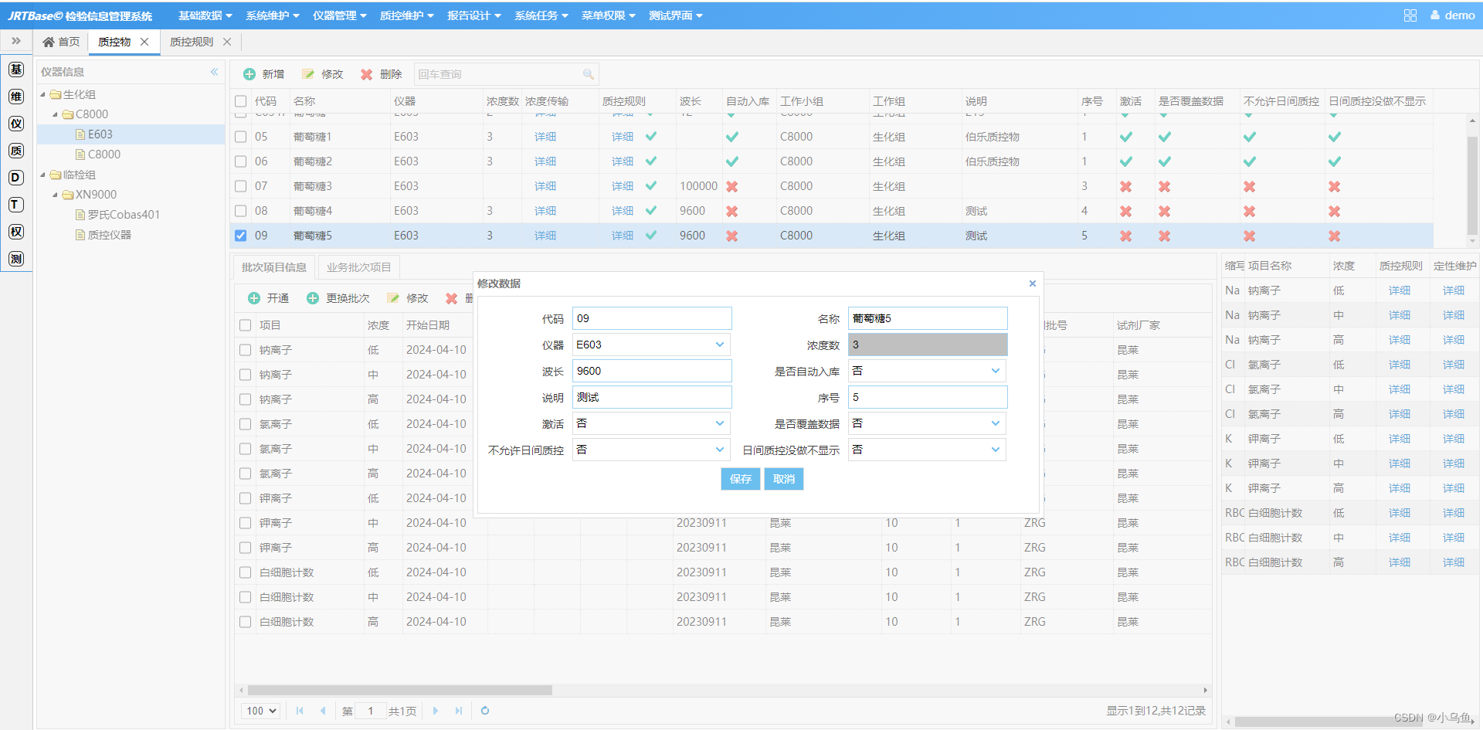Toggle the select-all checkbox in top table
The height and width of the screenshot is (730, 1483).
coord(241,101)
